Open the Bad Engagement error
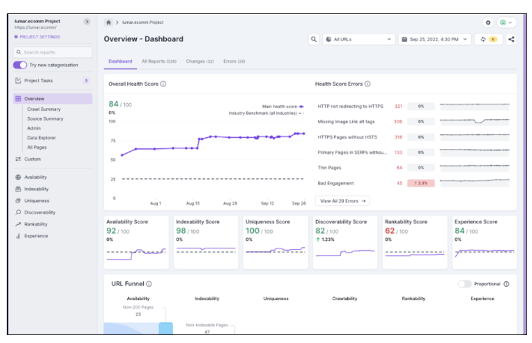Screen dimensions: 532x343 pos(336,183)
